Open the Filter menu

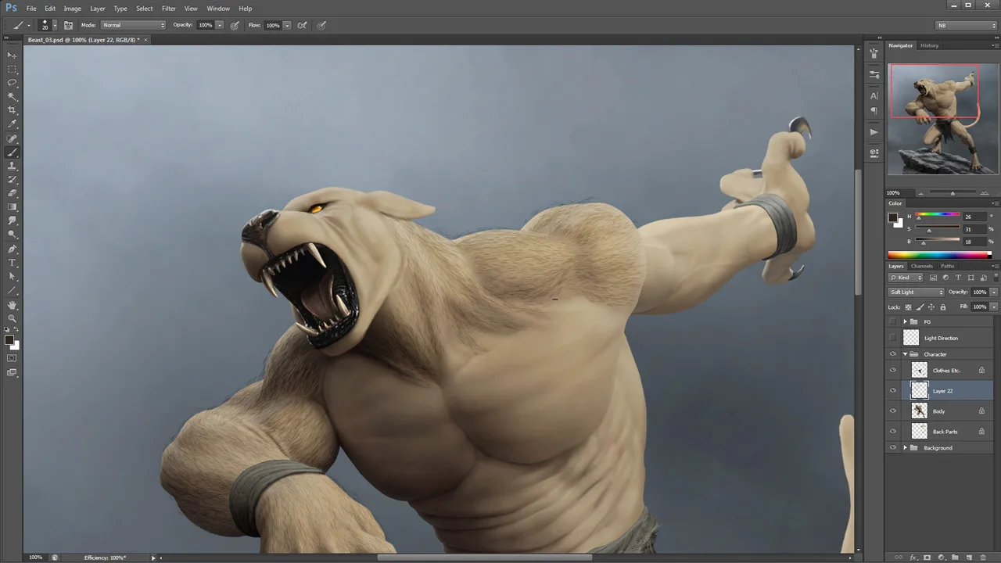coord(168,8)
